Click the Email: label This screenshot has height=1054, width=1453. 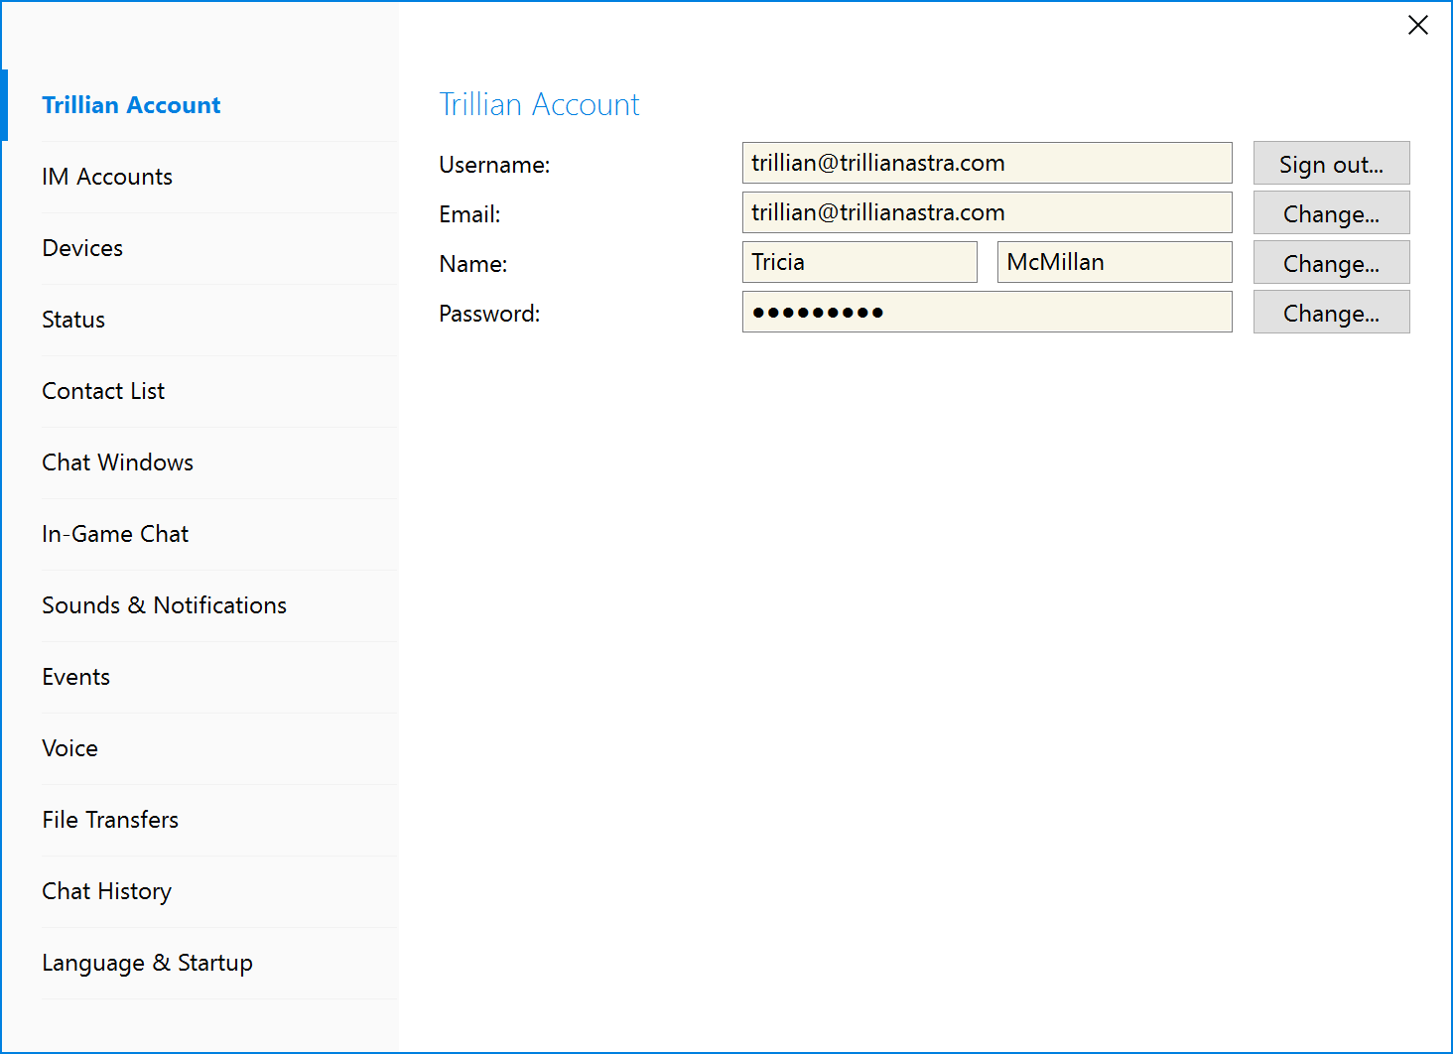[x=469, y=214]
